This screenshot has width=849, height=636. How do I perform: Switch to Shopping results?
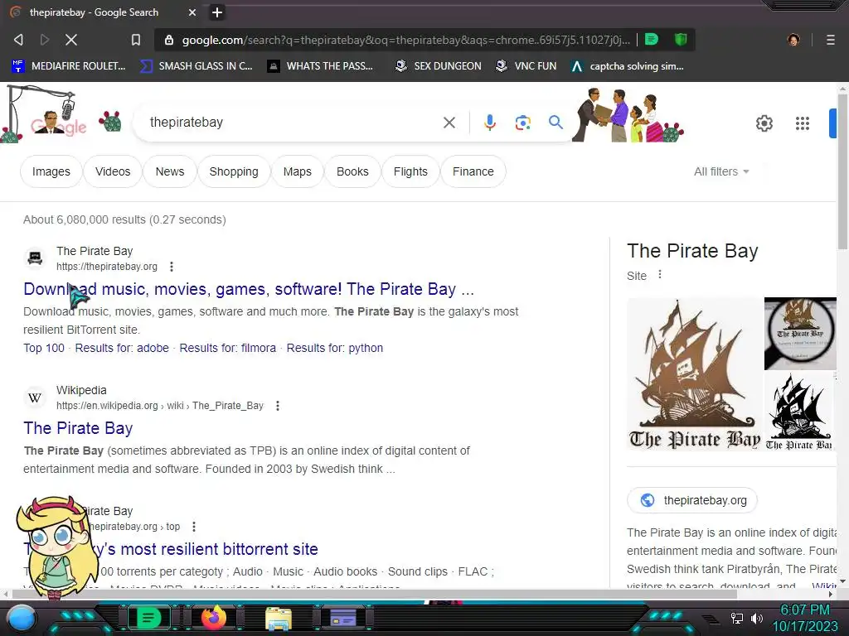point(233,171)
